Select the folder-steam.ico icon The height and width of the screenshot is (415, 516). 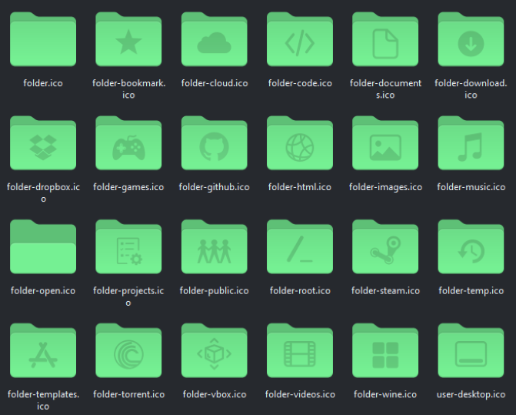(x=385, y=249)
